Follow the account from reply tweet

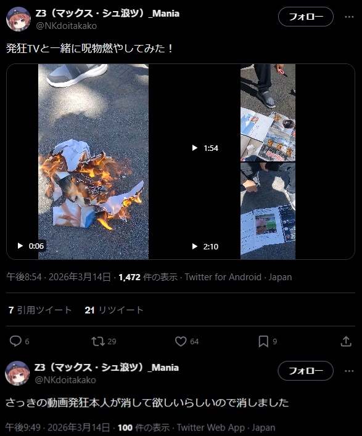306,371
